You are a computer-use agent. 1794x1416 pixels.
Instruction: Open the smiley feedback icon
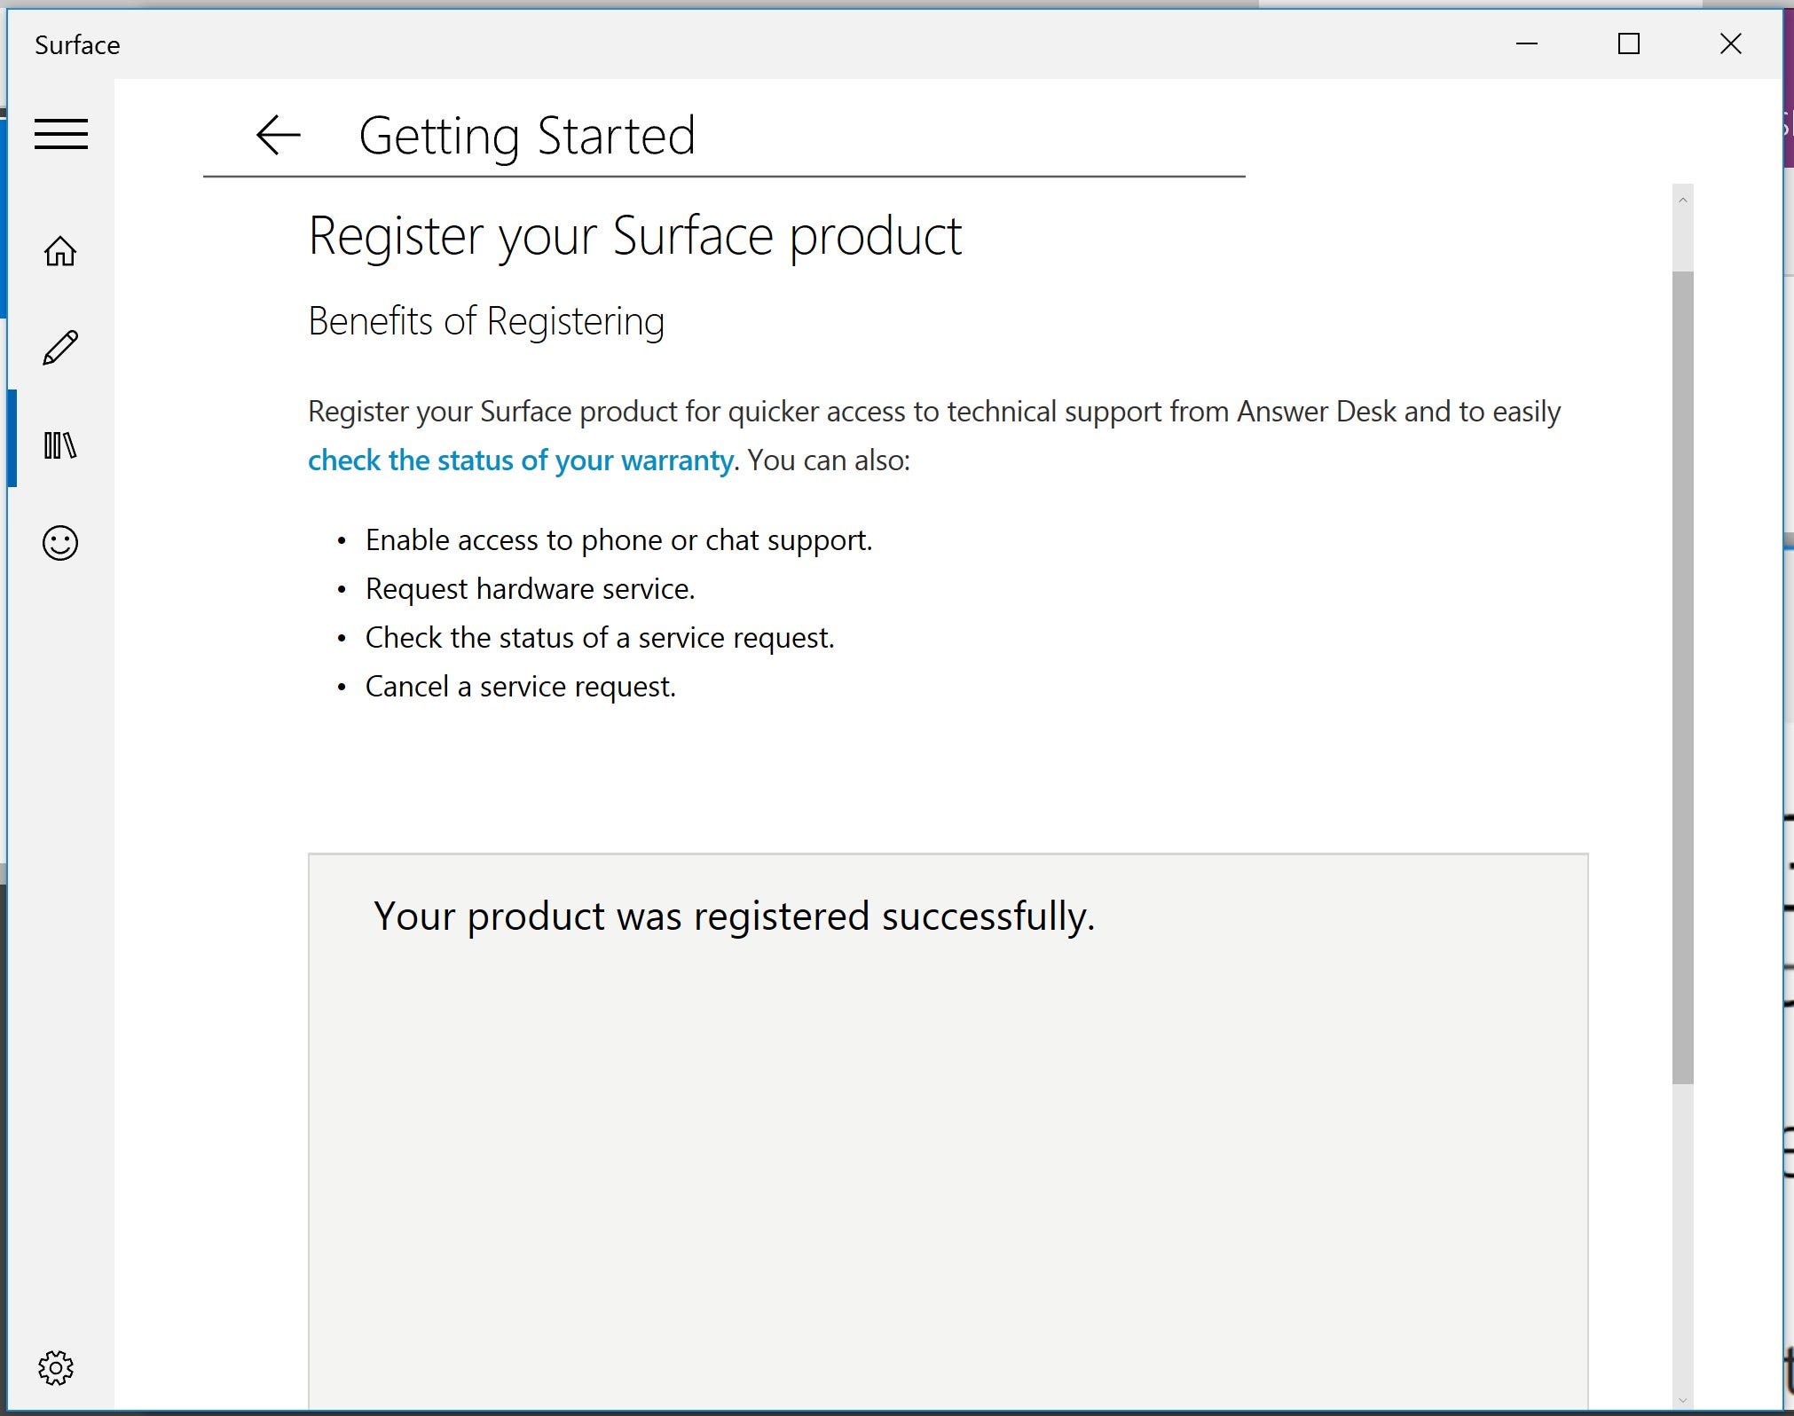(x=60, y=542)
